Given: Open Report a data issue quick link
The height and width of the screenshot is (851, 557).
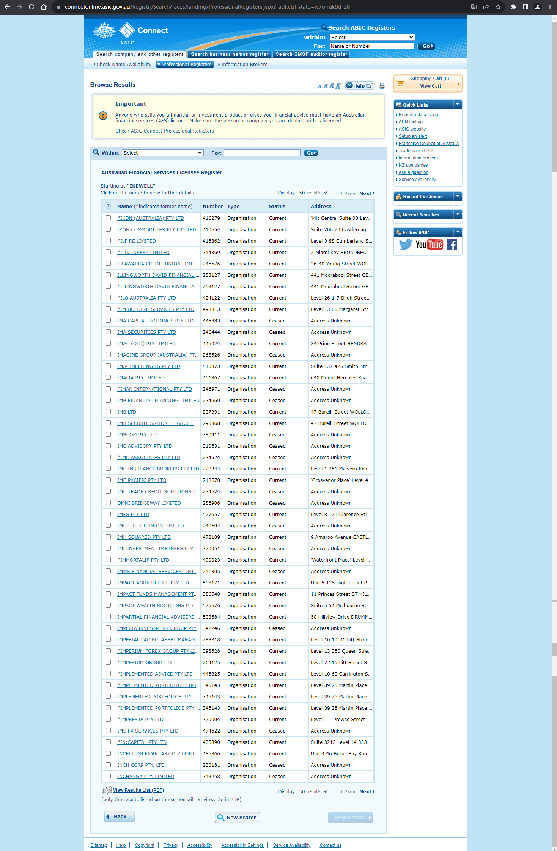Looking at the screenshot, I should 418,115.
